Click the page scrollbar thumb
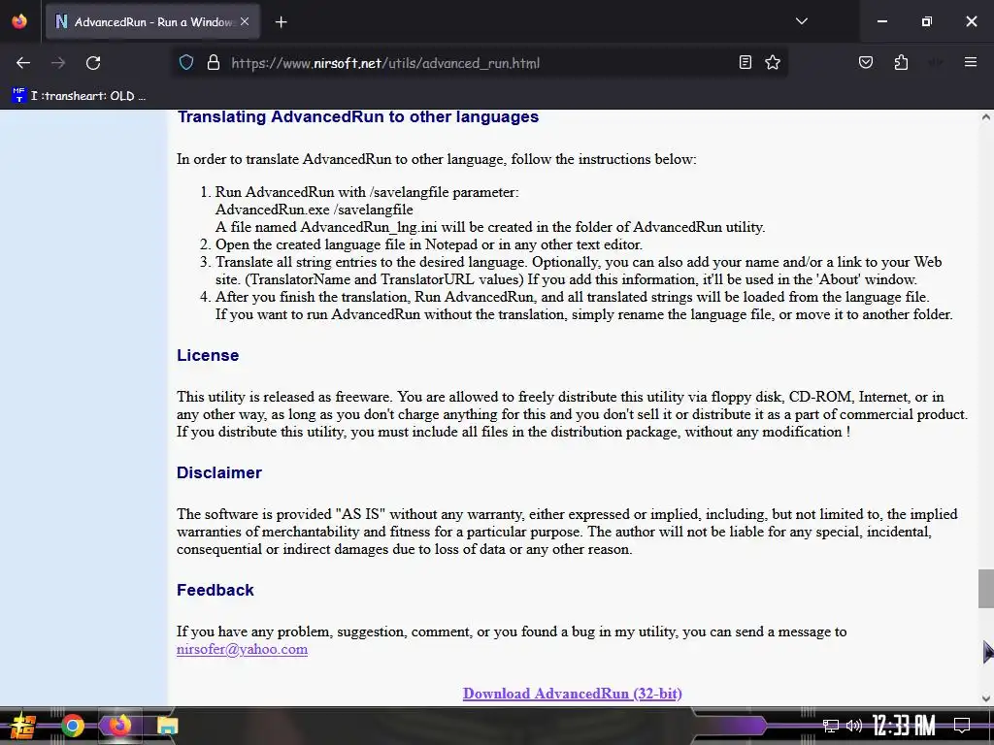 pos(986,589)
